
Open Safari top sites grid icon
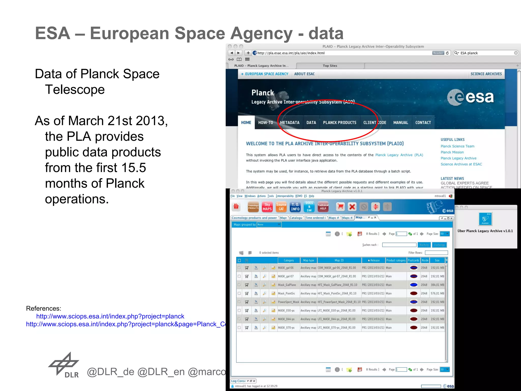(x=247, y=59)
